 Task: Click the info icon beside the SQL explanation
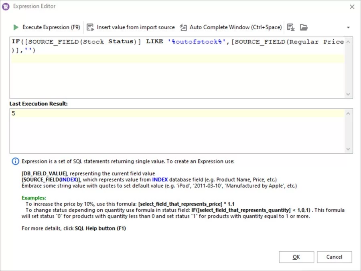click(16, 161)
